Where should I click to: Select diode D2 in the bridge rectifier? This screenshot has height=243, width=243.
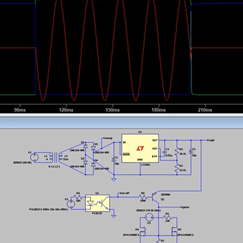[x=85, y=162]
